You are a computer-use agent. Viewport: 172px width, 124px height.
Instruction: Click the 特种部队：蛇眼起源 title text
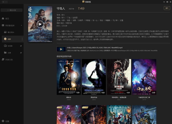tap(119, 97)
